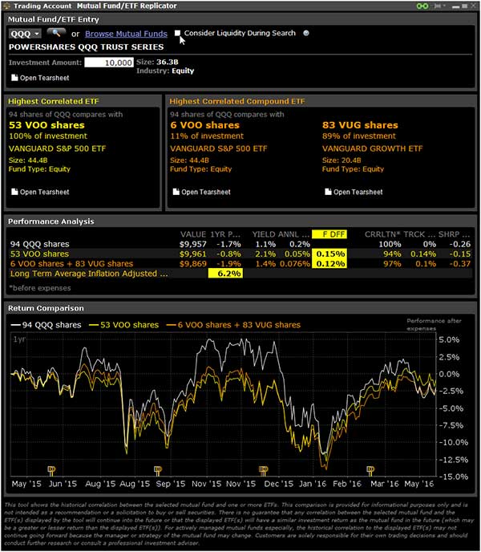Click 94 QQQ shares chart legend
481x552 pixels.
pos(46,325)
